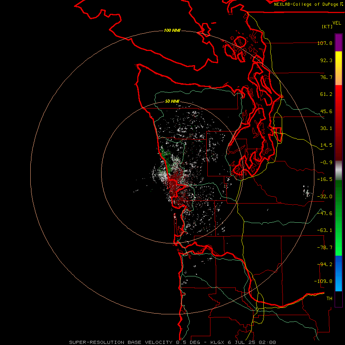
Task: Click the -32.0 velocity legend value
Action: tap(325, 197)
